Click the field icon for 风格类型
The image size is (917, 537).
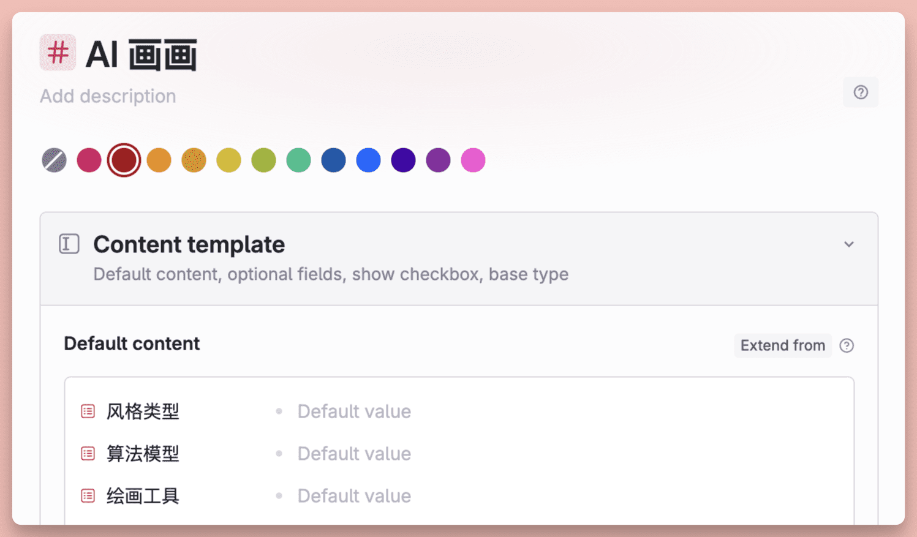88,411
